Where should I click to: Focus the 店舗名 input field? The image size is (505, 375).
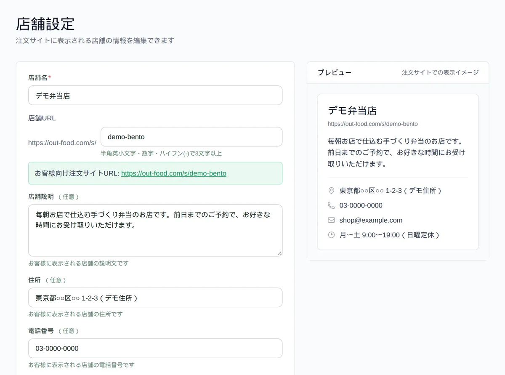point(155,96)
